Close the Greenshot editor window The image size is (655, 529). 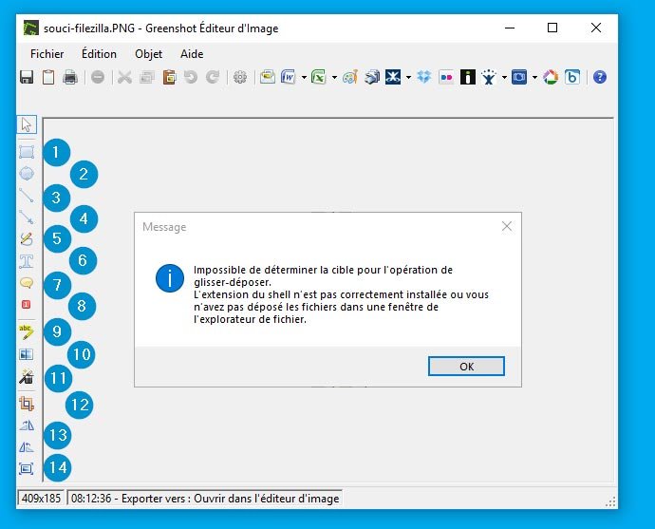596,28
